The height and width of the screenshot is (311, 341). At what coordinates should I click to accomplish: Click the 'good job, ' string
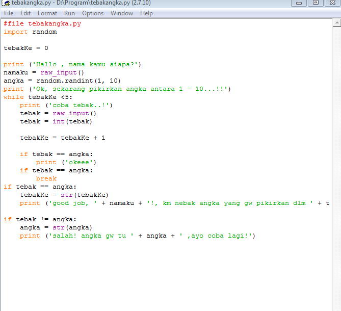click(73, 203)
